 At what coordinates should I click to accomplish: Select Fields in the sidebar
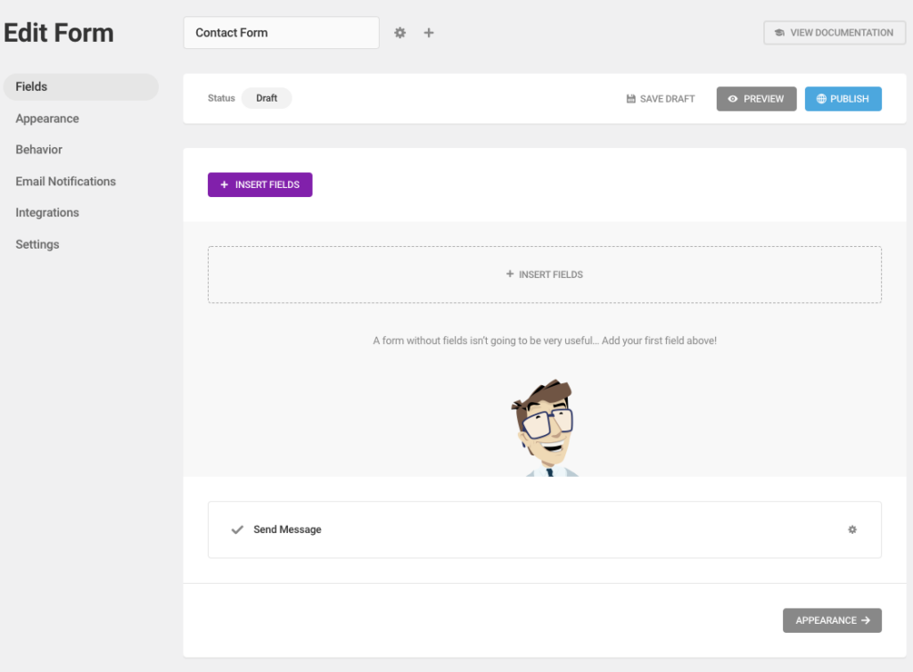point(30,86)
